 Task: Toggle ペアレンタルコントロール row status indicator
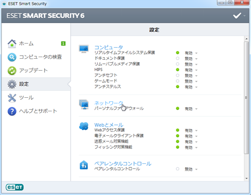[x=178, y=169]
